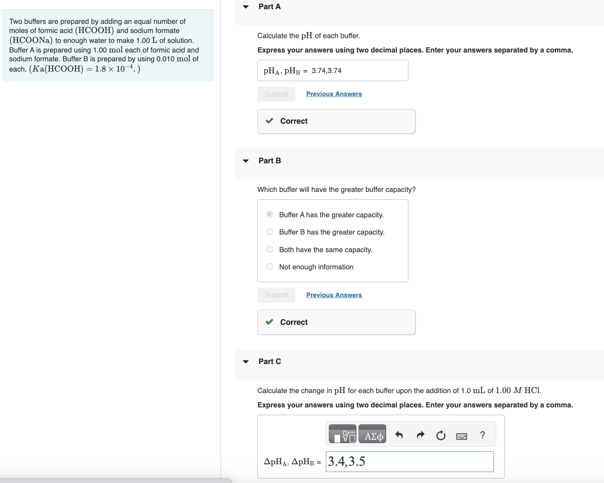The width and height of the screenshot is (604, 483).
Task: Select "Both have the same capacity"
Action: click(x=269, y=249)
